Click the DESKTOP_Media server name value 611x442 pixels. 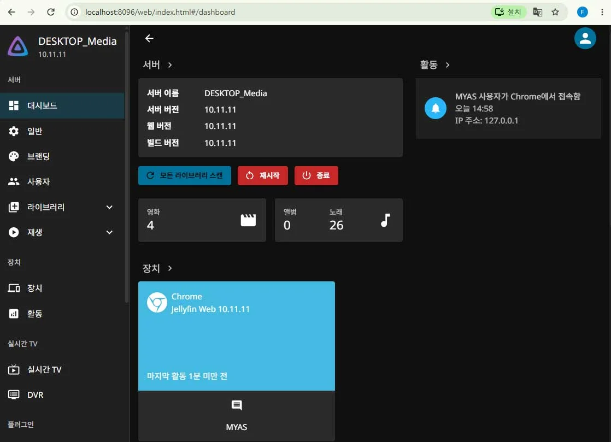pyautogui.click(x=236, y=93)
